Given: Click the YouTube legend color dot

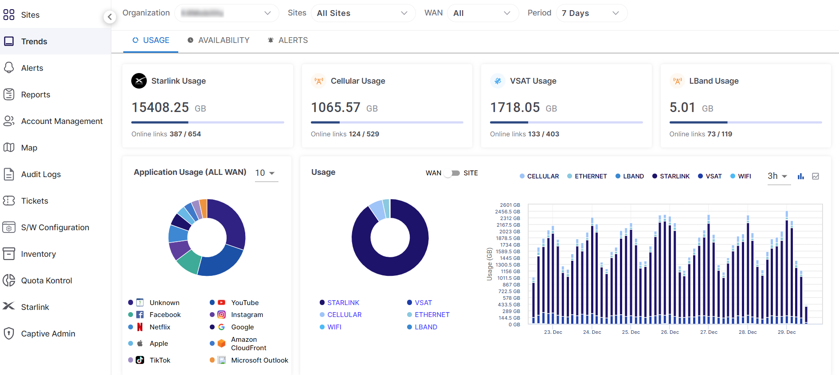Looking at the screenshot, I should 212,303.
